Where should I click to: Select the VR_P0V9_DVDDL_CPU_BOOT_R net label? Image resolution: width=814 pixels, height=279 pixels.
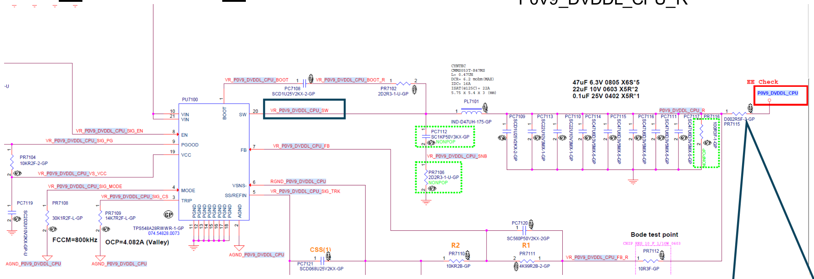tap(350, 80)
